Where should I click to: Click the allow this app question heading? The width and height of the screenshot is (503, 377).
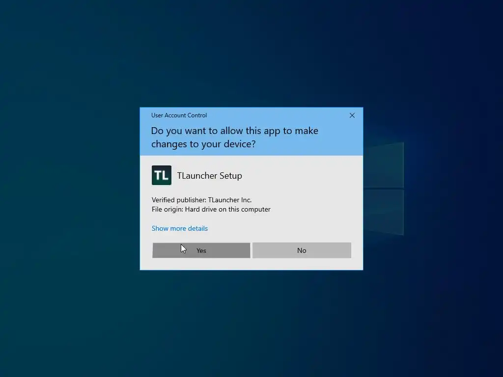point(234,137)
